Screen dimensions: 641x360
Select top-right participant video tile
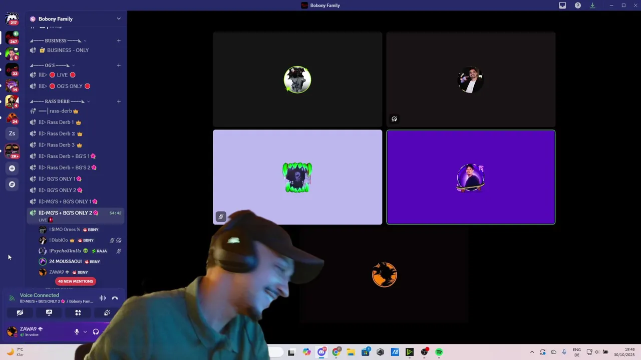471,79
